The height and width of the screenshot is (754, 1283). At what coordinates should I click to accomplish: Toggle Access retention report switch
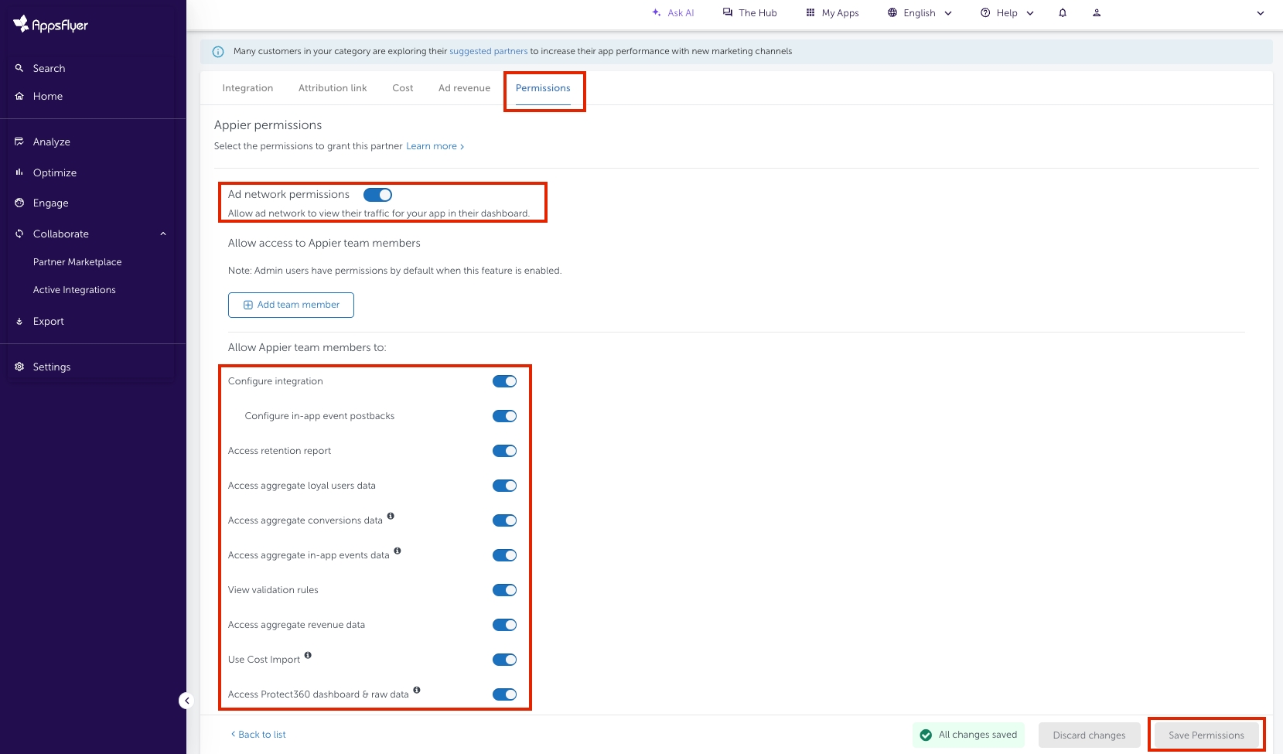point(504,451)
